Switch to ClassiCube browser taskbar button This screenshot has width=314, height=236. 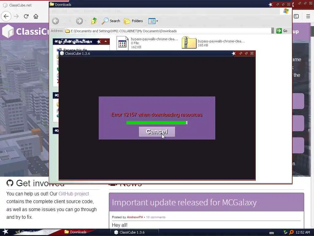33,232
